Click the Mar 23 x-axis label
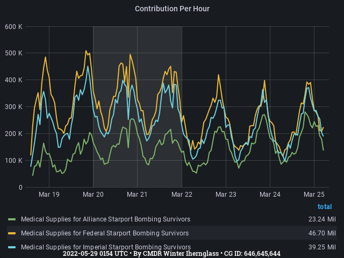Viewport: 344px width, 258px height. coord(226,195)
